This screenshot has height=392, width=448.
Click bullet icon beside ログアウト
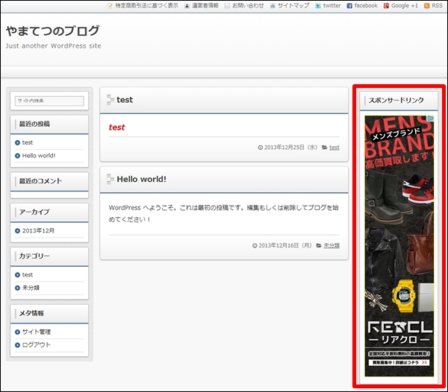pos(17,345)
